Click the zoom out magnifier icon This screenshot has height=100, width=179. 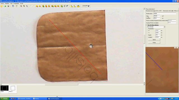[x=24, y=6]
